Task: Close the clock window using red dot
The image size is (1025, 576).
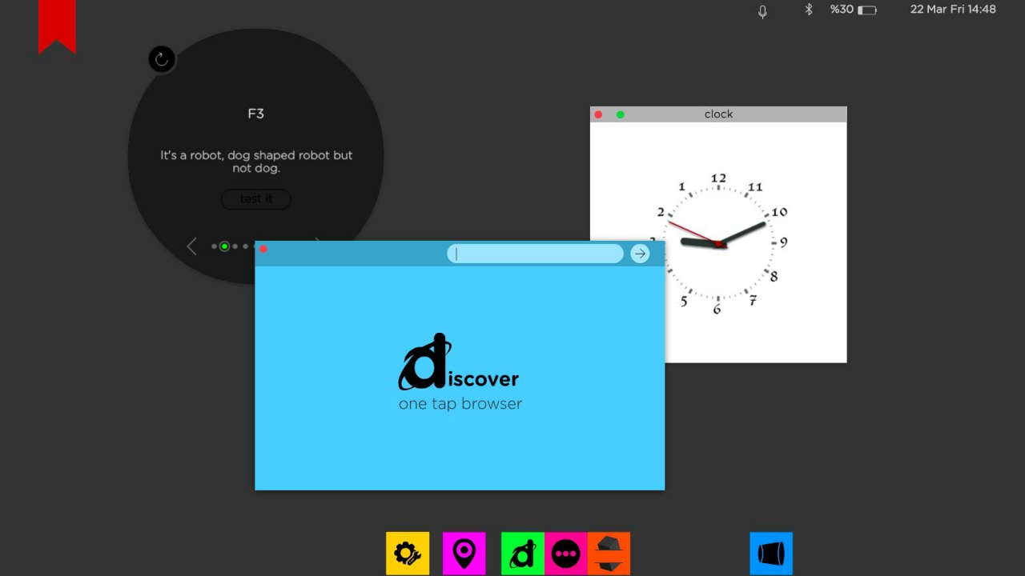Action: click(598, 114)
